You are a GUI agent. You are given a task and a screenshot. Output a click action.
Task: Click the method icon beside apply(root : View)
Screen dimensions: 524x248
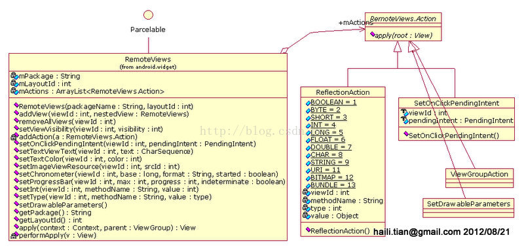[x=372, y=35]
